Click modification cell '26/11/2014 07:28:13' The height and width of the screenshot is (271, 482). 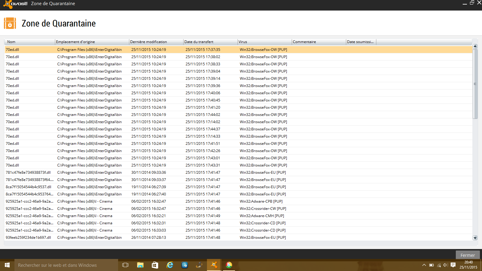tap(149, 238)
